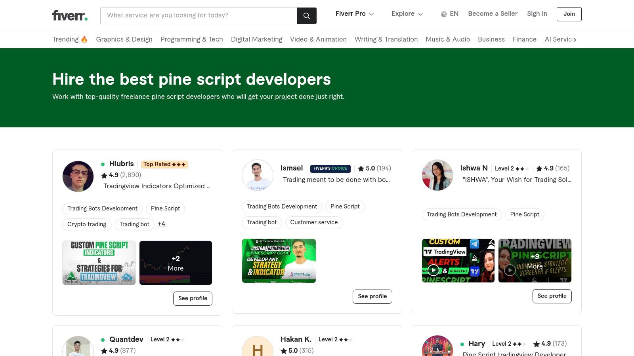This screenshot has height=356, width=634.
Task: Select Pine Script tag on Hiubris card
Action: 165,208
